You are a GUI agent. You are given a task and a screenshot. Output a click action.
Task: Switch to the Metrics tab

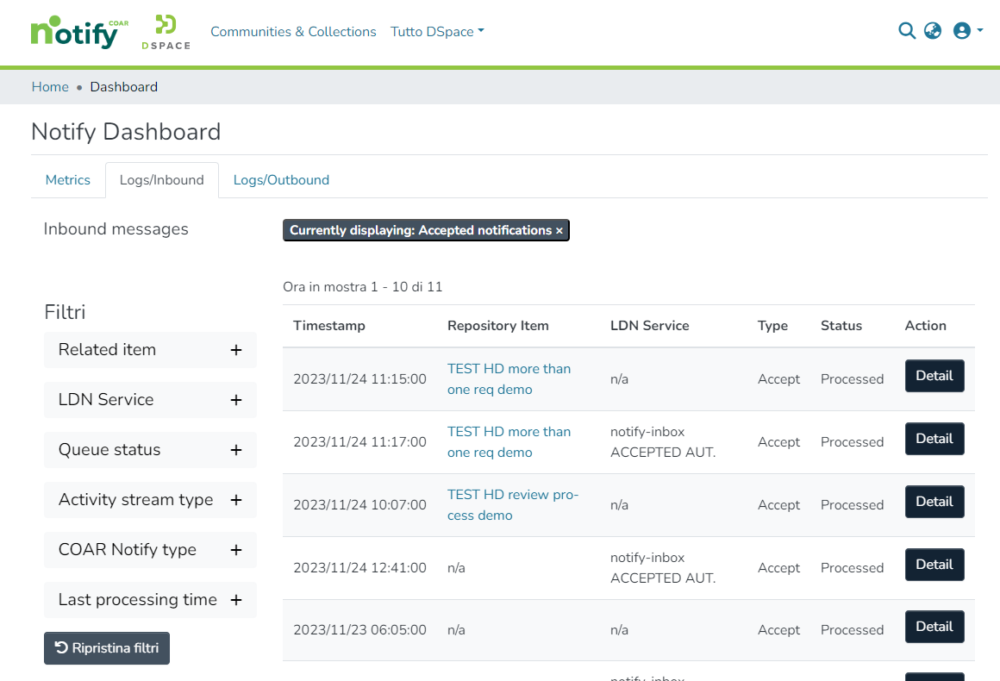[x=67, y=180]
